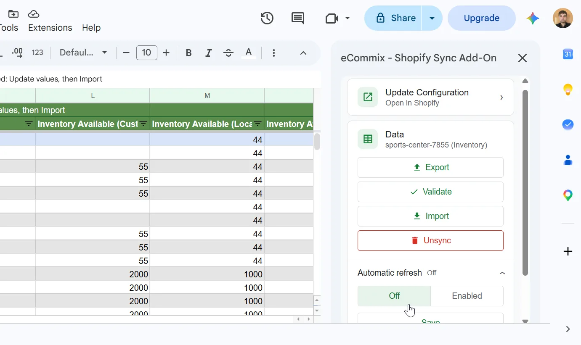Image resolution: width=581 pixels, height=345 pixels.
Task: Click the Validate button
Action: 430,192
